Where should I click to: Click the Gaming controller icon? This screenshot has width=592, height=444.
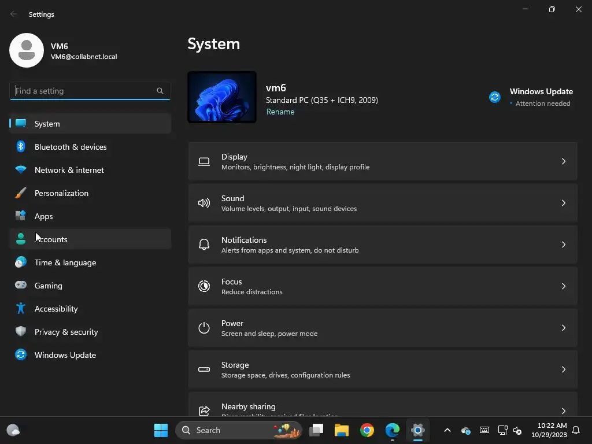(21, 285)
